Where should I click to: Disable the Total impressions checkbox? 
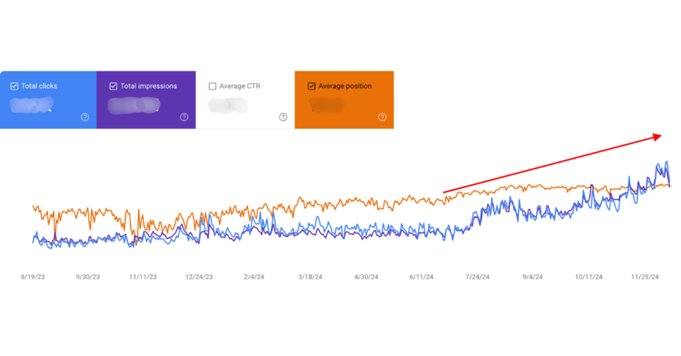(x=113, y=87)
